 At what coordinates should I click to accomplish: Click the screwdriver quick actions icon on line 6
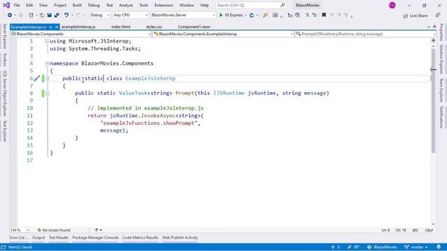click(37, 78)
